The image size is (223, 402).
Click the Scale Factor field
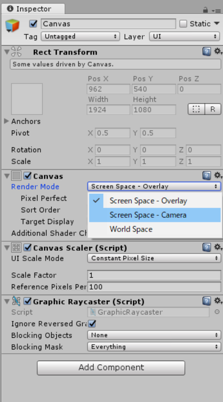point(154,275)
